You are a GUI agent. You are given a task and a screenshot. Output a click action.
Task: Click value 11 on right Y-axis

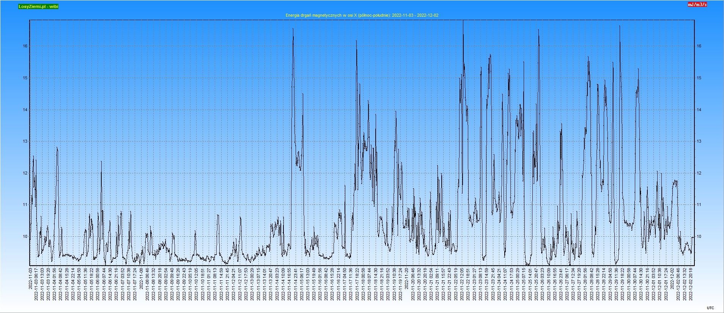coord(699,205)
